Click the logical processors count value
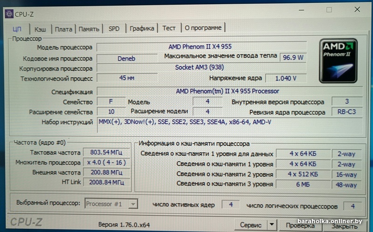373x232 pixels. tap(352, 206)
